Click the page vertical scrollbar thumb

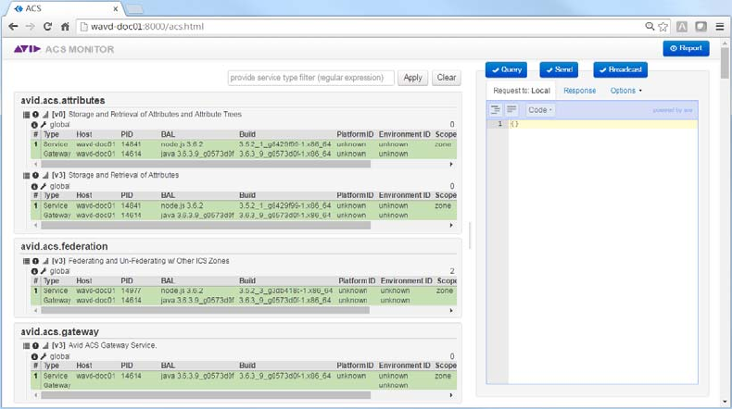(724, 63)
